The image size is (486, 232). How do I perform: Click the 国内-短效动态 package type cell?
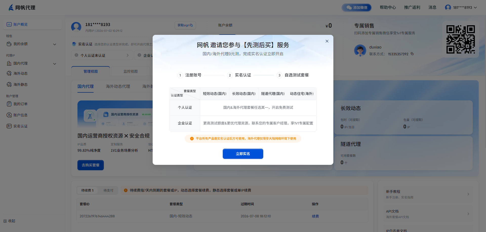[x=181, y=216]
